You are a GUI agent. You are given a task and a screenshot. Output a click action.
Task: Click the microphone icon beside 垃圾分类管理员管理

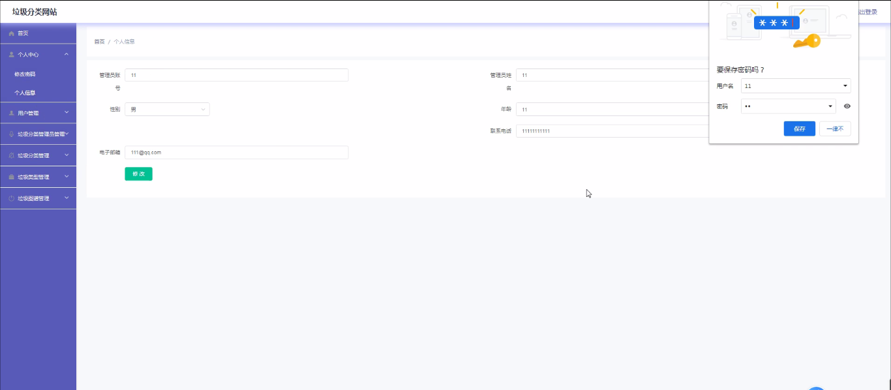[x=11, y=134]
